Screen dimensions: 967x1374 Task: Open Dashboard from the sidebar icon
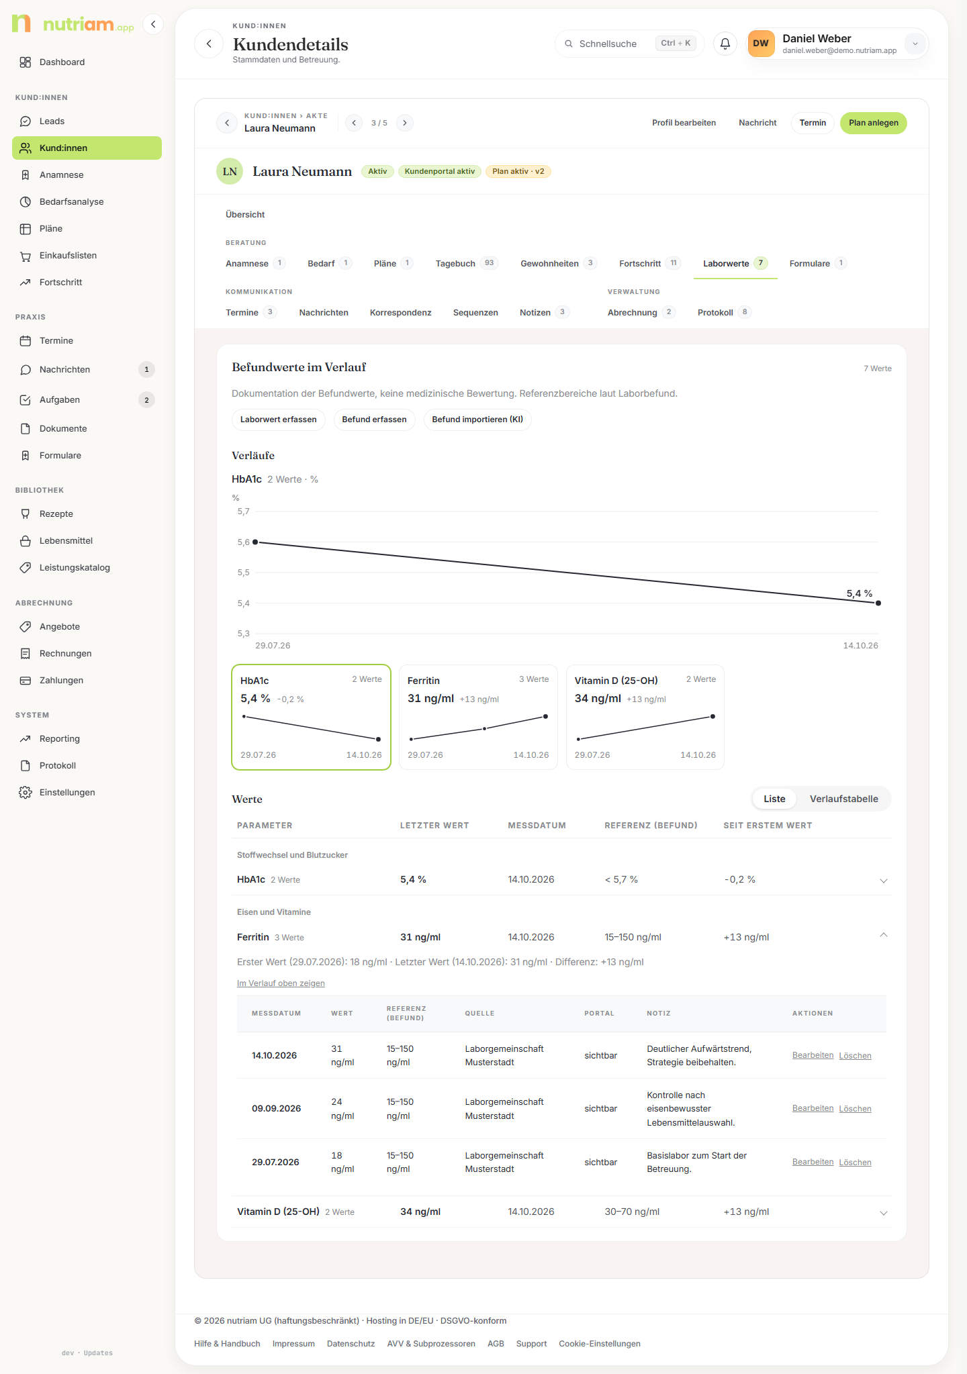(26, 62)
